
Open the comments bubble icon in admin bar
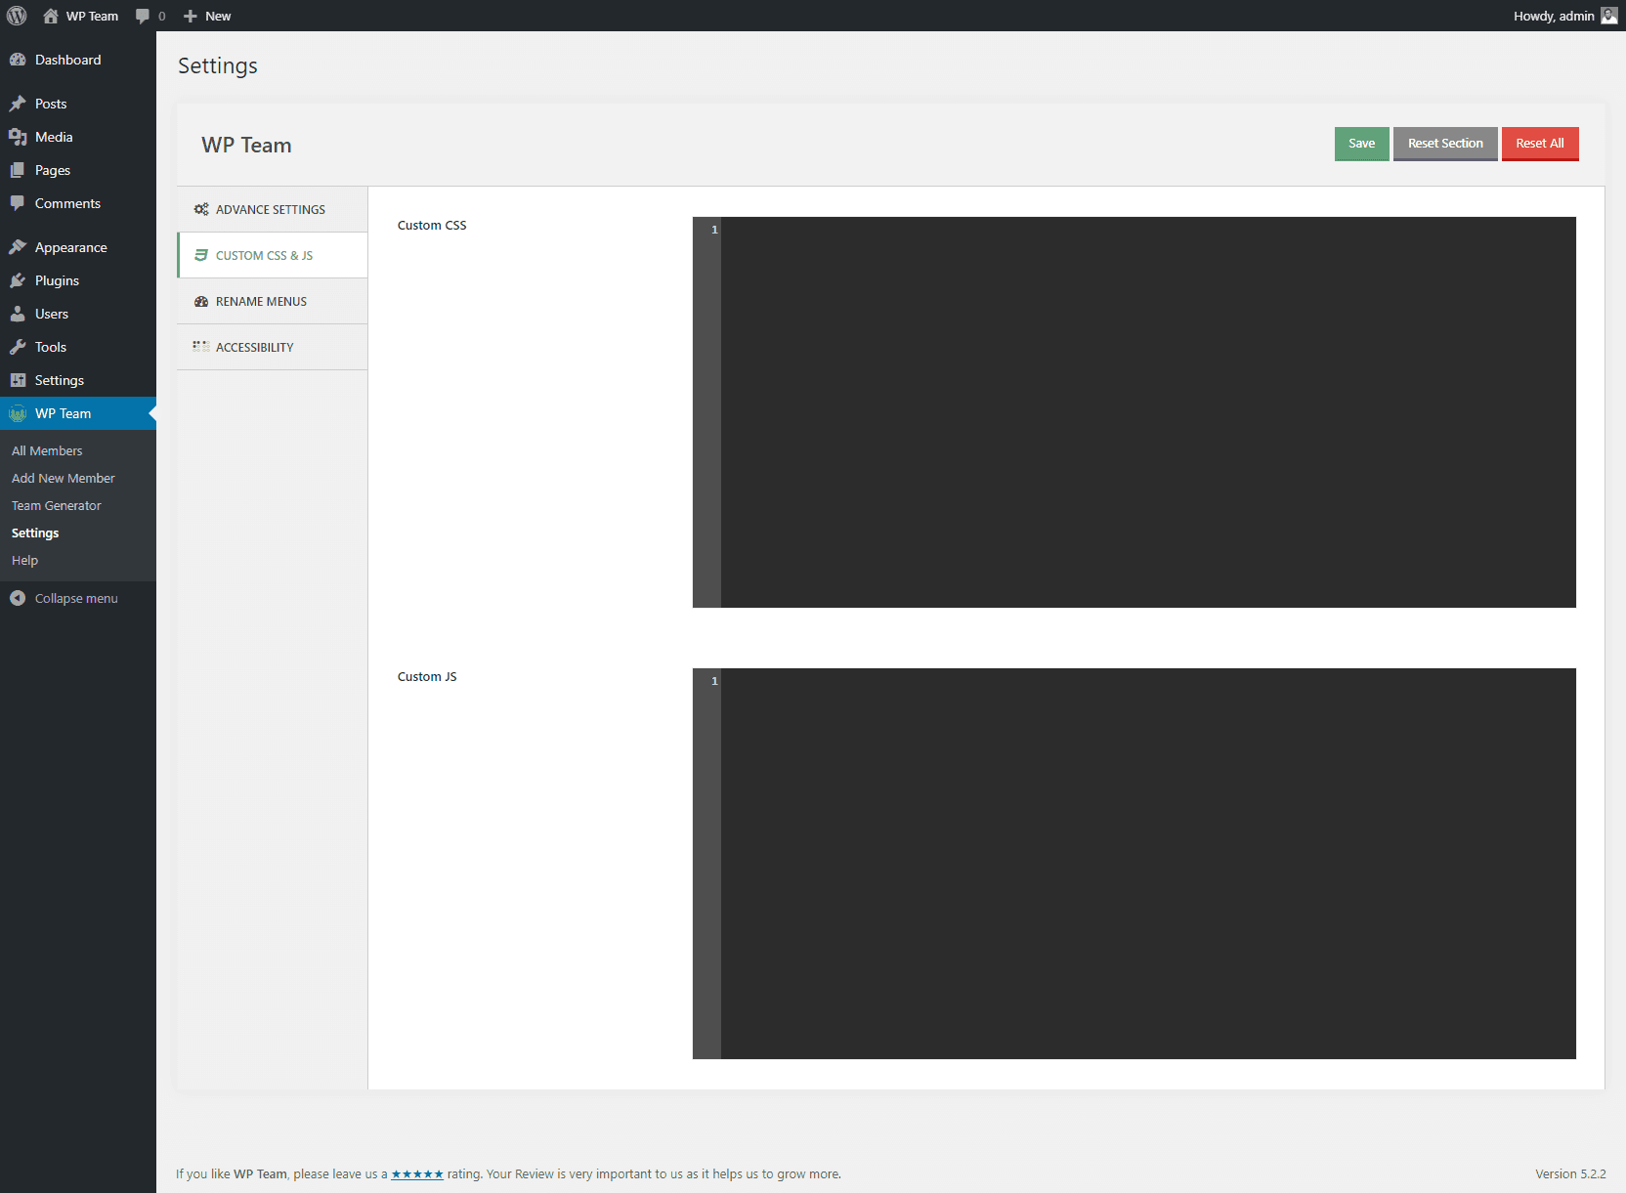[x=143, y=16]
